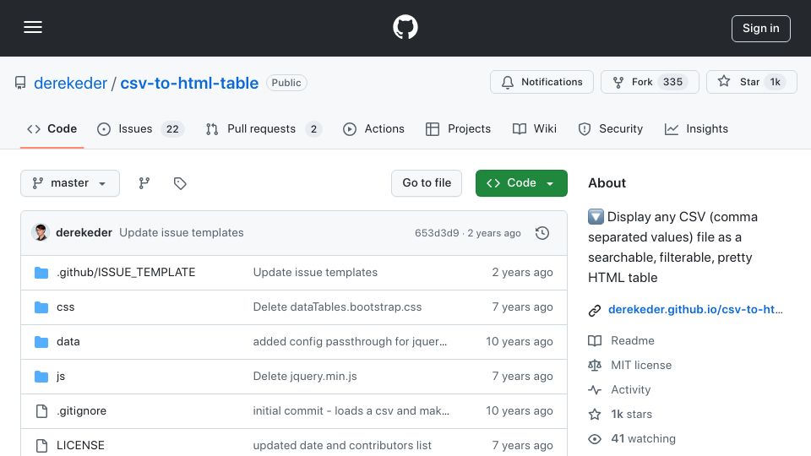Image resolution: width=811 pixels, height=456 pixels.
Task: Click the 'Public' visibility badge
Action: coord(286,83)
